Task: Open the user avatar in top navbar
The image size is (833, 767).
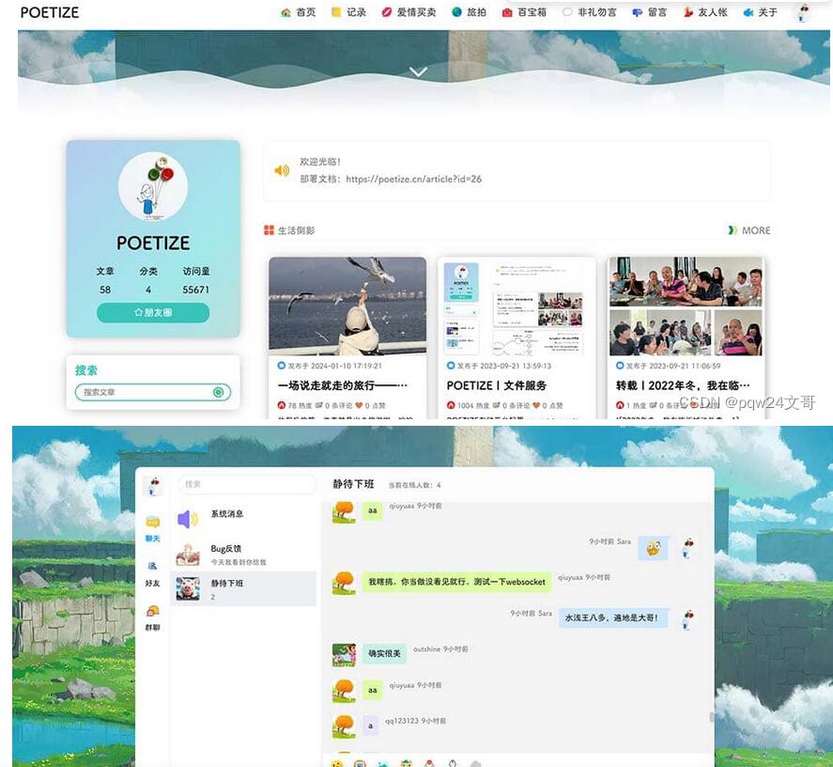Action: [802, 12]
